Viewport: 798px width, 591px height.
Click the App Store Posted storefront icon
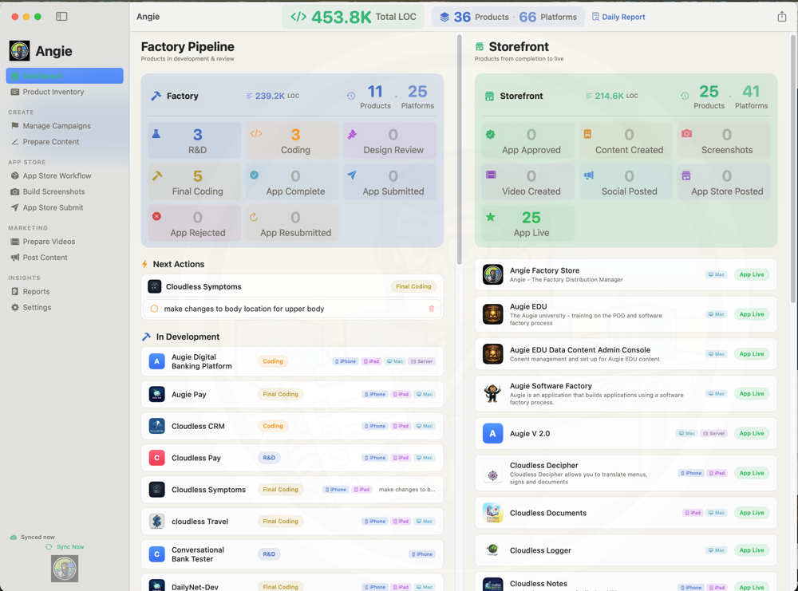tap(686, 175)
